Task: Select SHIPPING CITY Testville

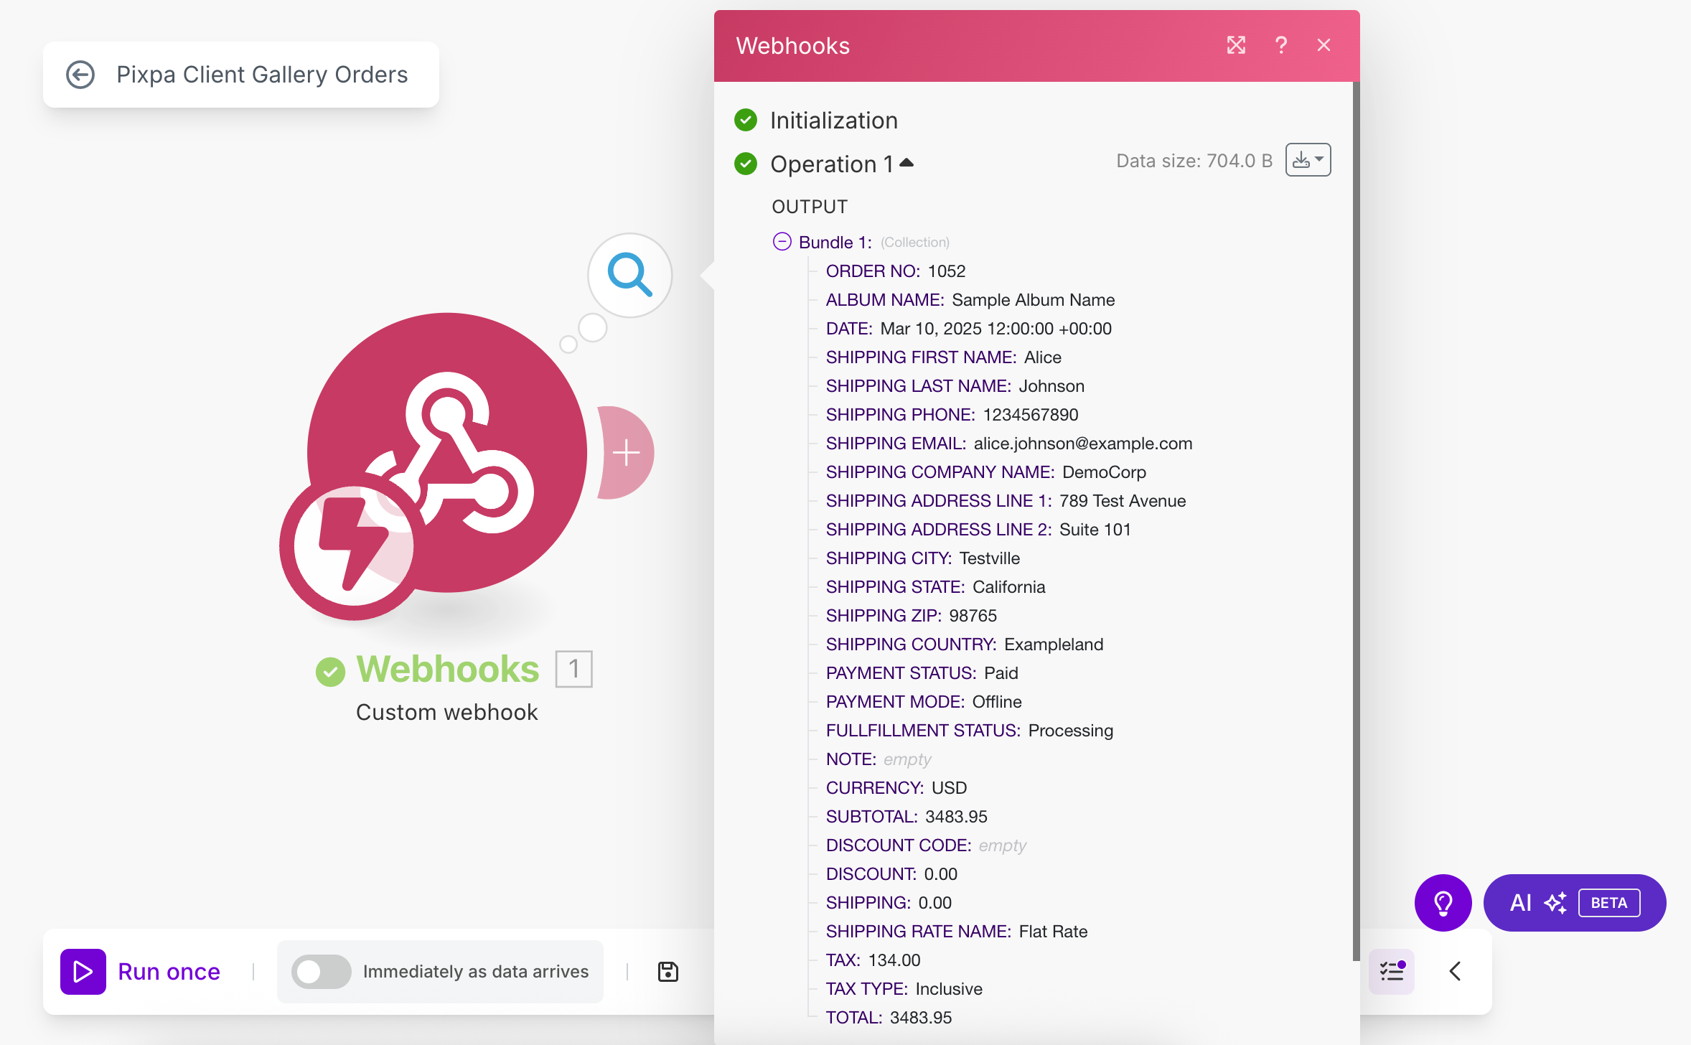Action: click(923, 558)
